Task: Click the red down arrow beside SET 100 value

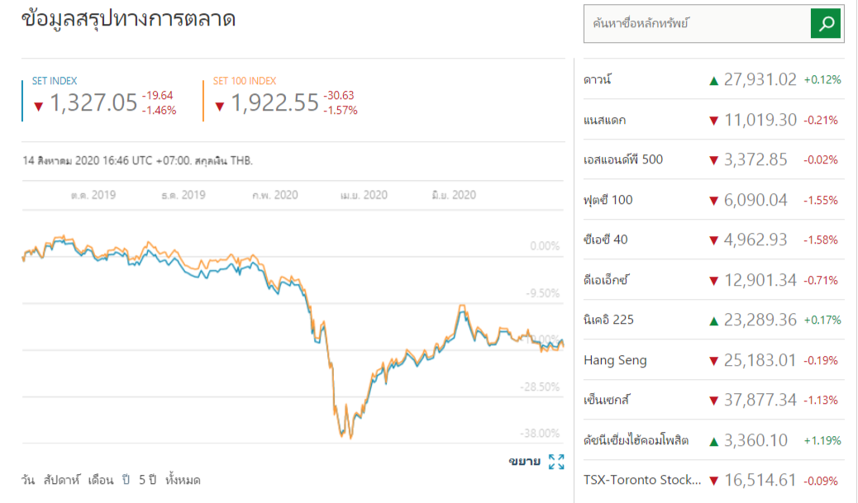Action: pyautogui.click(x=219, y=106)
